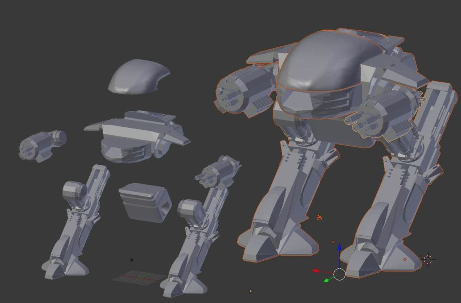Click the white gizmo center circle
Viewport: 461px width, 303px height.
click(339, 274)
